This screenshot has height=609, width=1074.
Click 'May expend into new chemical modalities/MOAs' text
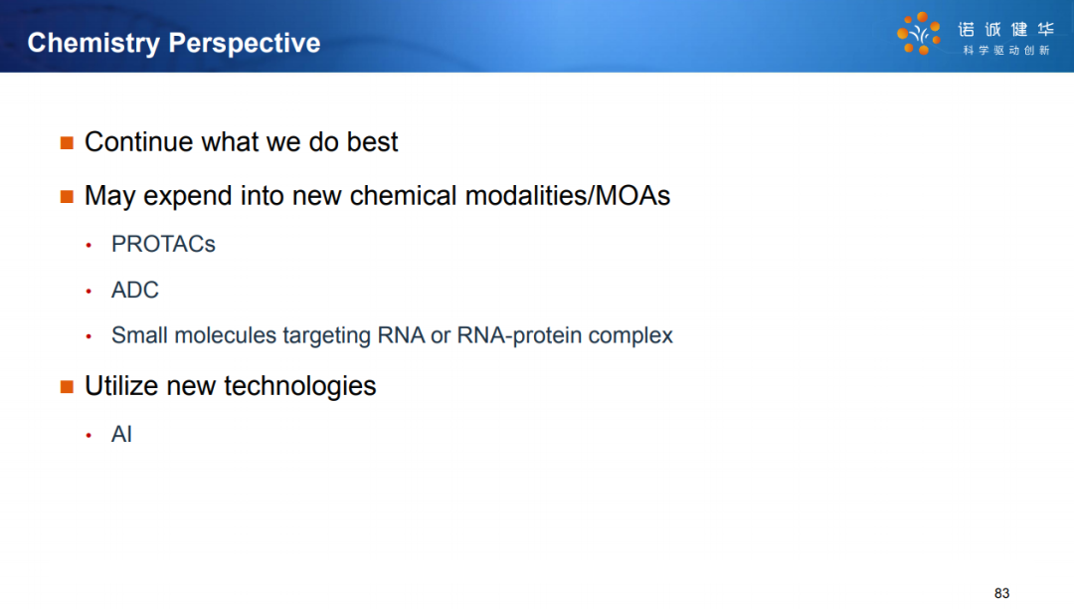378,196
